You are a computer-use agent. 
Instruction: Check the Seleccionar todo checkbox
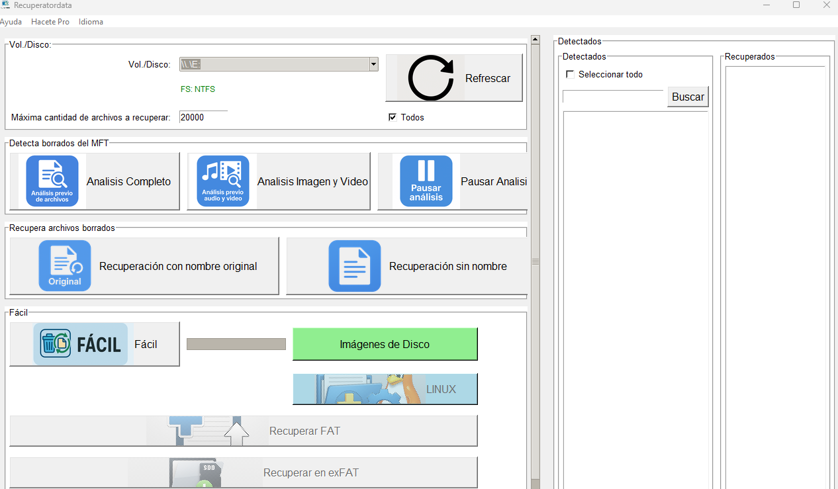570,74
